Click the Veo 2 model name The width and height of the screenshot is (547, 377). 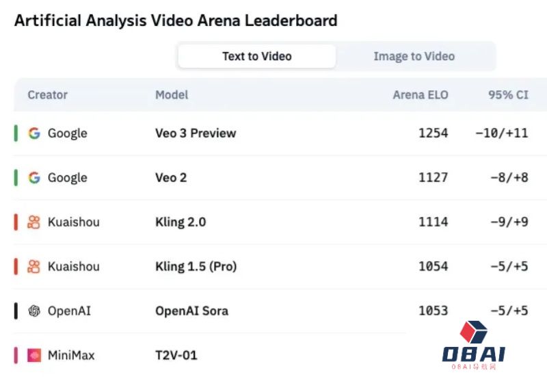[x=171, y=178]
